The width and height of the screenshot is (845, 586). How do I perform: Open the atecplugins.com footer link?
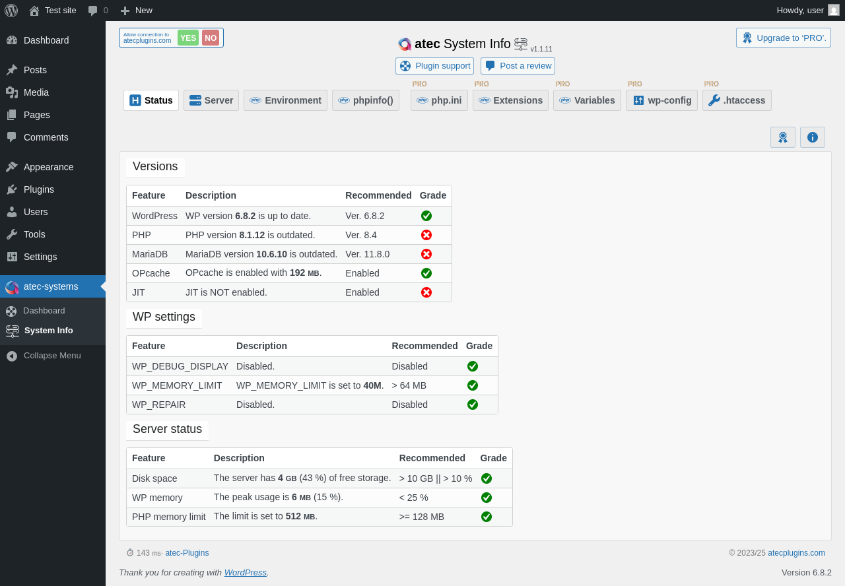click(x=796, y=553)
